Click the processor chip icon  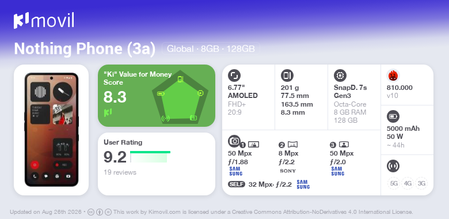click(x=340, y=75)
